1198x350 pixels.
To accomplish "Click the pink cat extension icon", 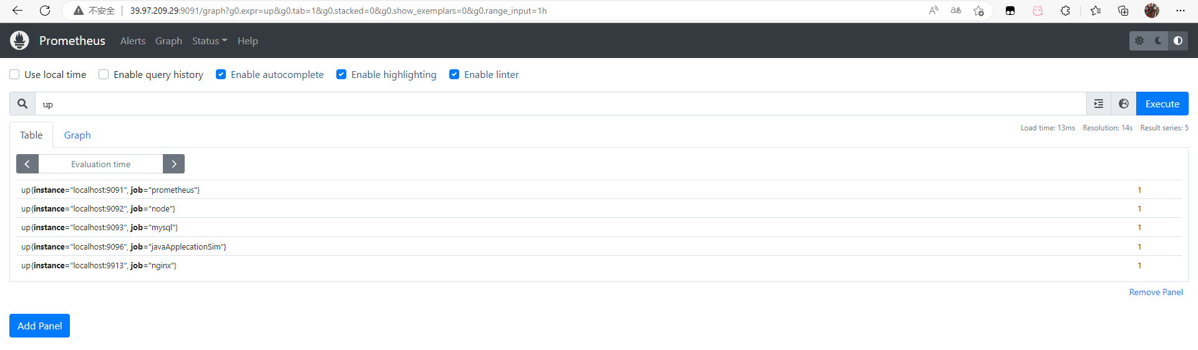I will point(1038,11).
